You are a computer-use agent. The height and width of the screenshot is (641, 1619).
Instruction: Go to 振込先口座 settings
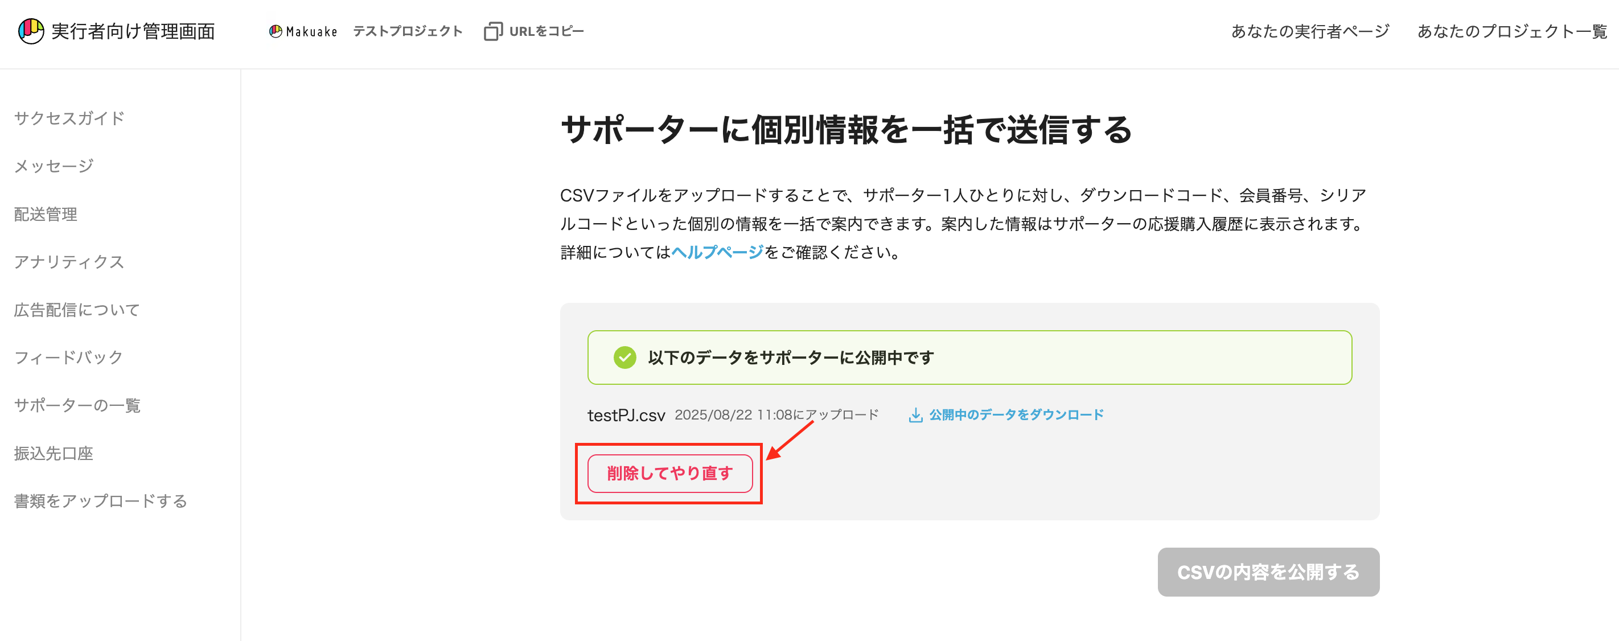pyautogui.click(x=54, y=453)
